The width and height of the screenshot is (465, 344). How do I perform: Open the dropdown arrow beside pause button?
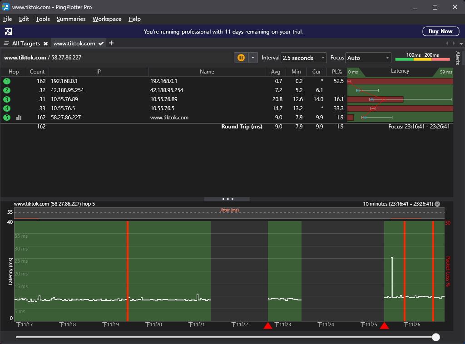tap(253, 58)
